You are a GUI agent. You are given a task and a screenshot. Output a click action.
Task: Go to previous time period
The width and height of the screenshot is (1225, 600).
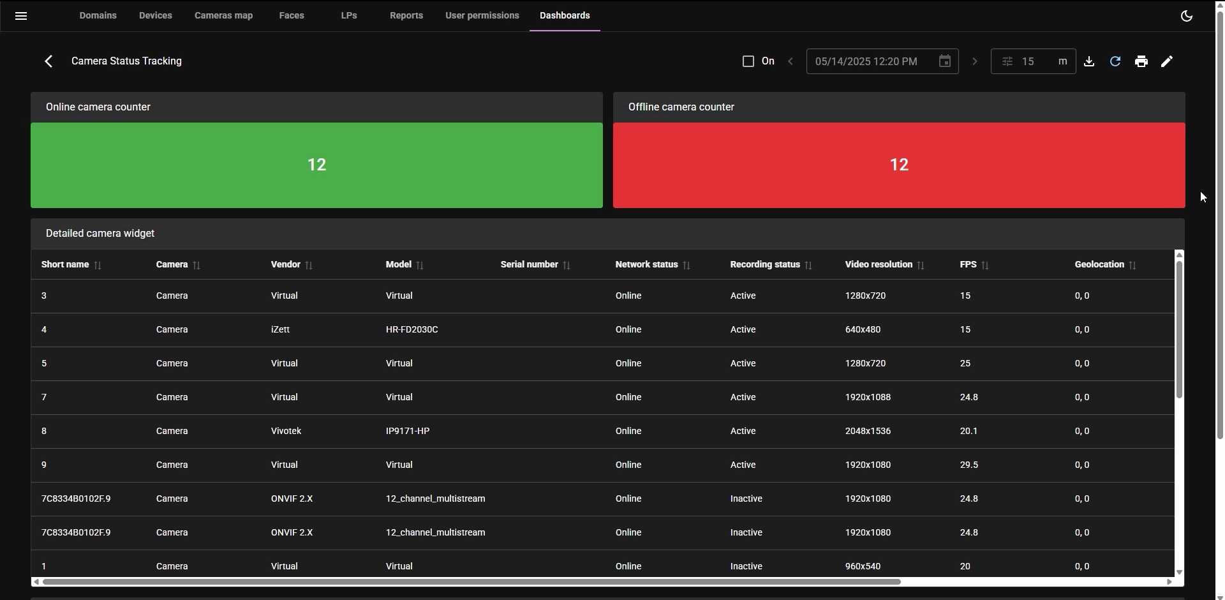pyautogui.click(x=791, y=61)
